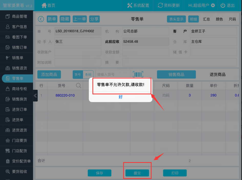
Task: Click the 提交 submit button
Action: click(137, 173)
